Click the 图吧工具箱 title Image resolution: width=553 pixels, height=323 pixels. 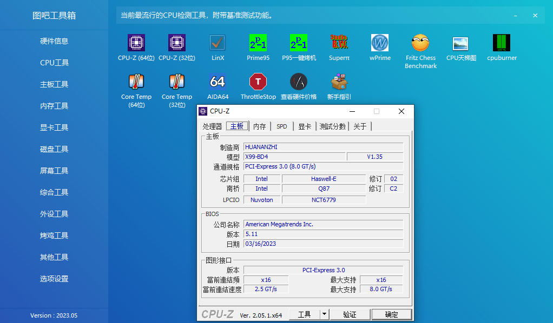[54, 16]
